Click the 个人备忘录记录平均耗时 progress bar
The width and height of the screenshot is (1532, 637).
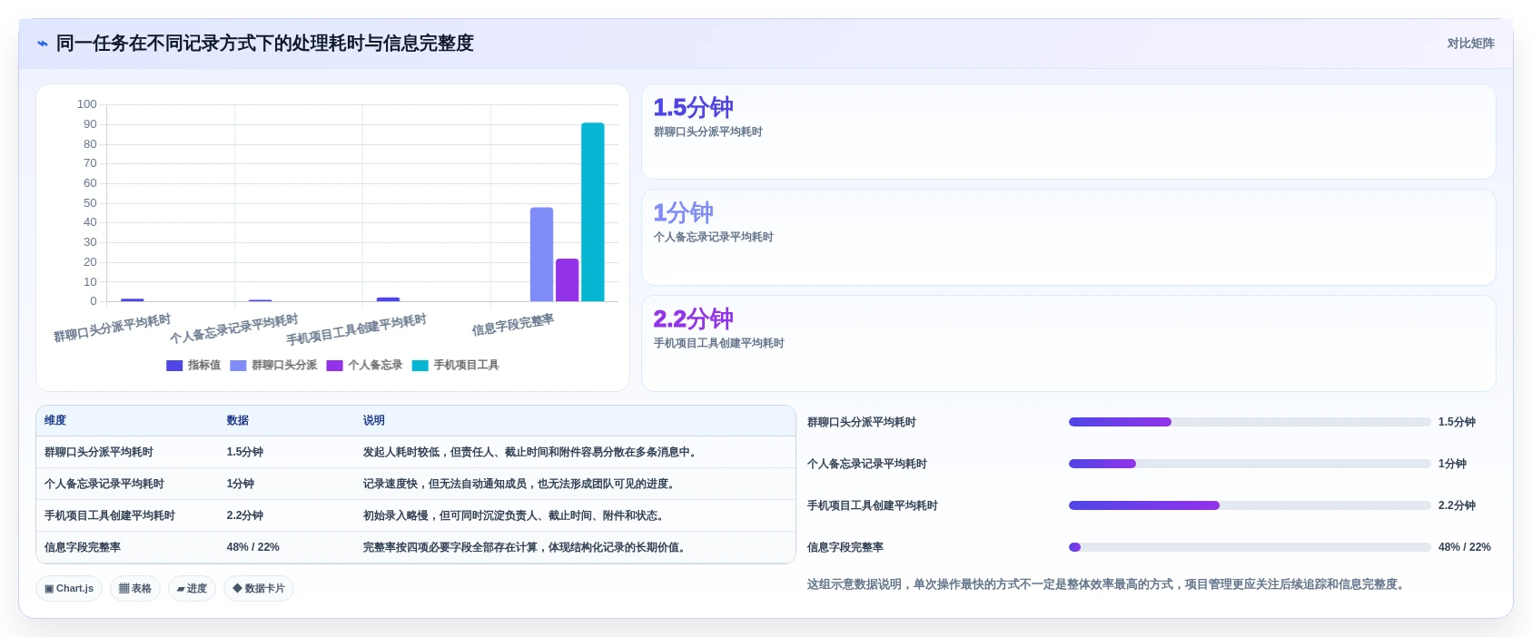click(1250, 464)
